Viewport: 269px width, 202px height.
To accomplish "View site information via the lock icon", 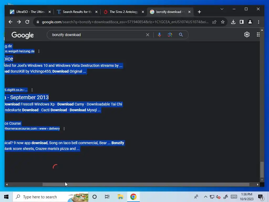I will (38, 22).
